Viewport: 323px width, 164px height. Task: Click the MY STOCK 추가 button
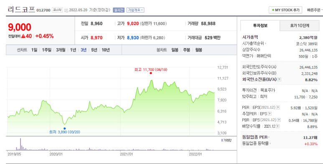[x=285, y=10]
